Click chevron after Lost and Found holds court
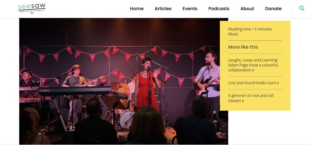 278,83
